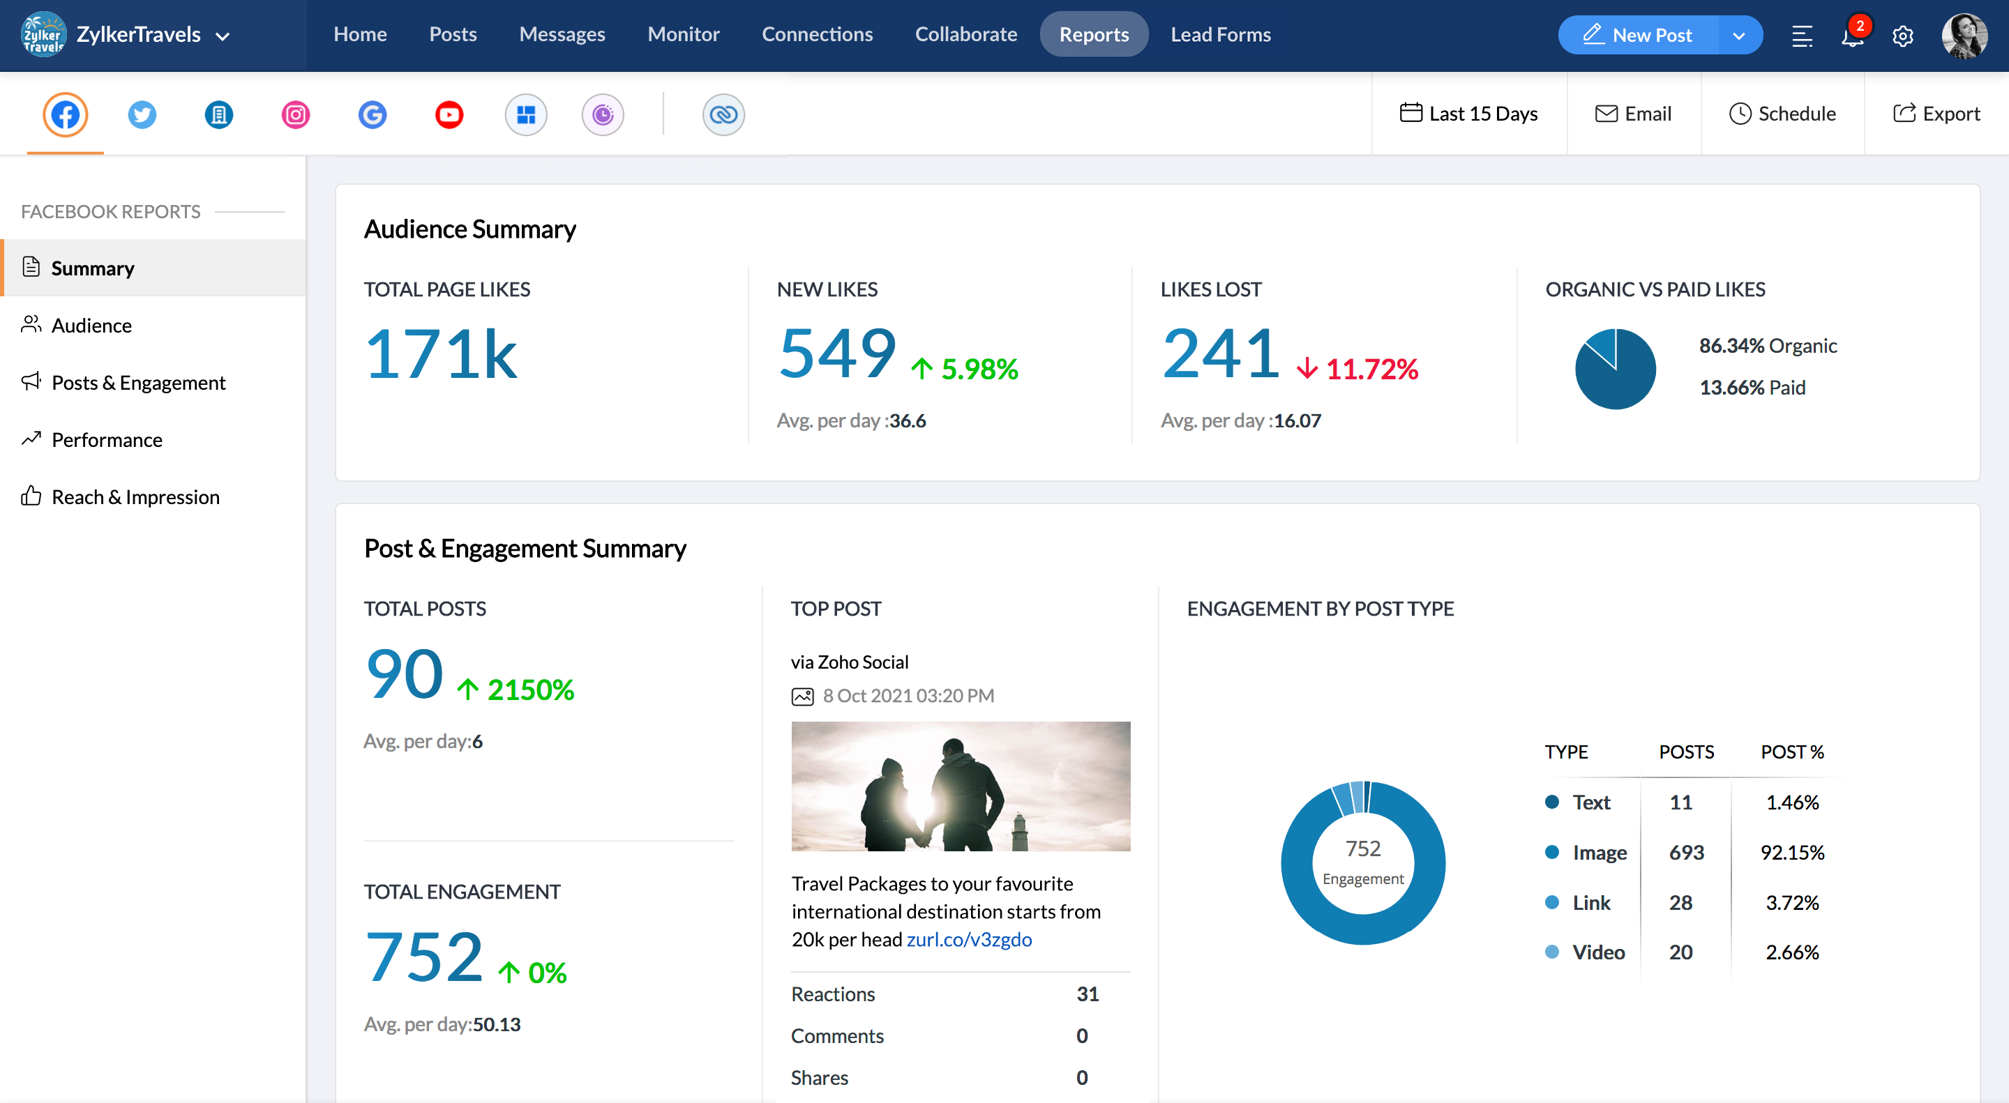The height and width of the screenshot is (1103, 2009).
Task: Click the linked brands chain icon
Action: pyautogui.click(x=723, y=114)
